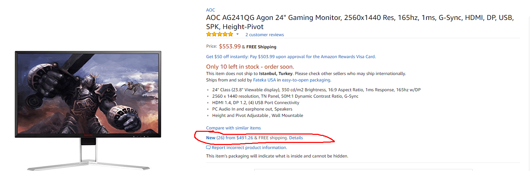Image resolution: width=530 pixels, height=171 pixels.
Task: Click the $553.99 price
Action: (230, 47)
